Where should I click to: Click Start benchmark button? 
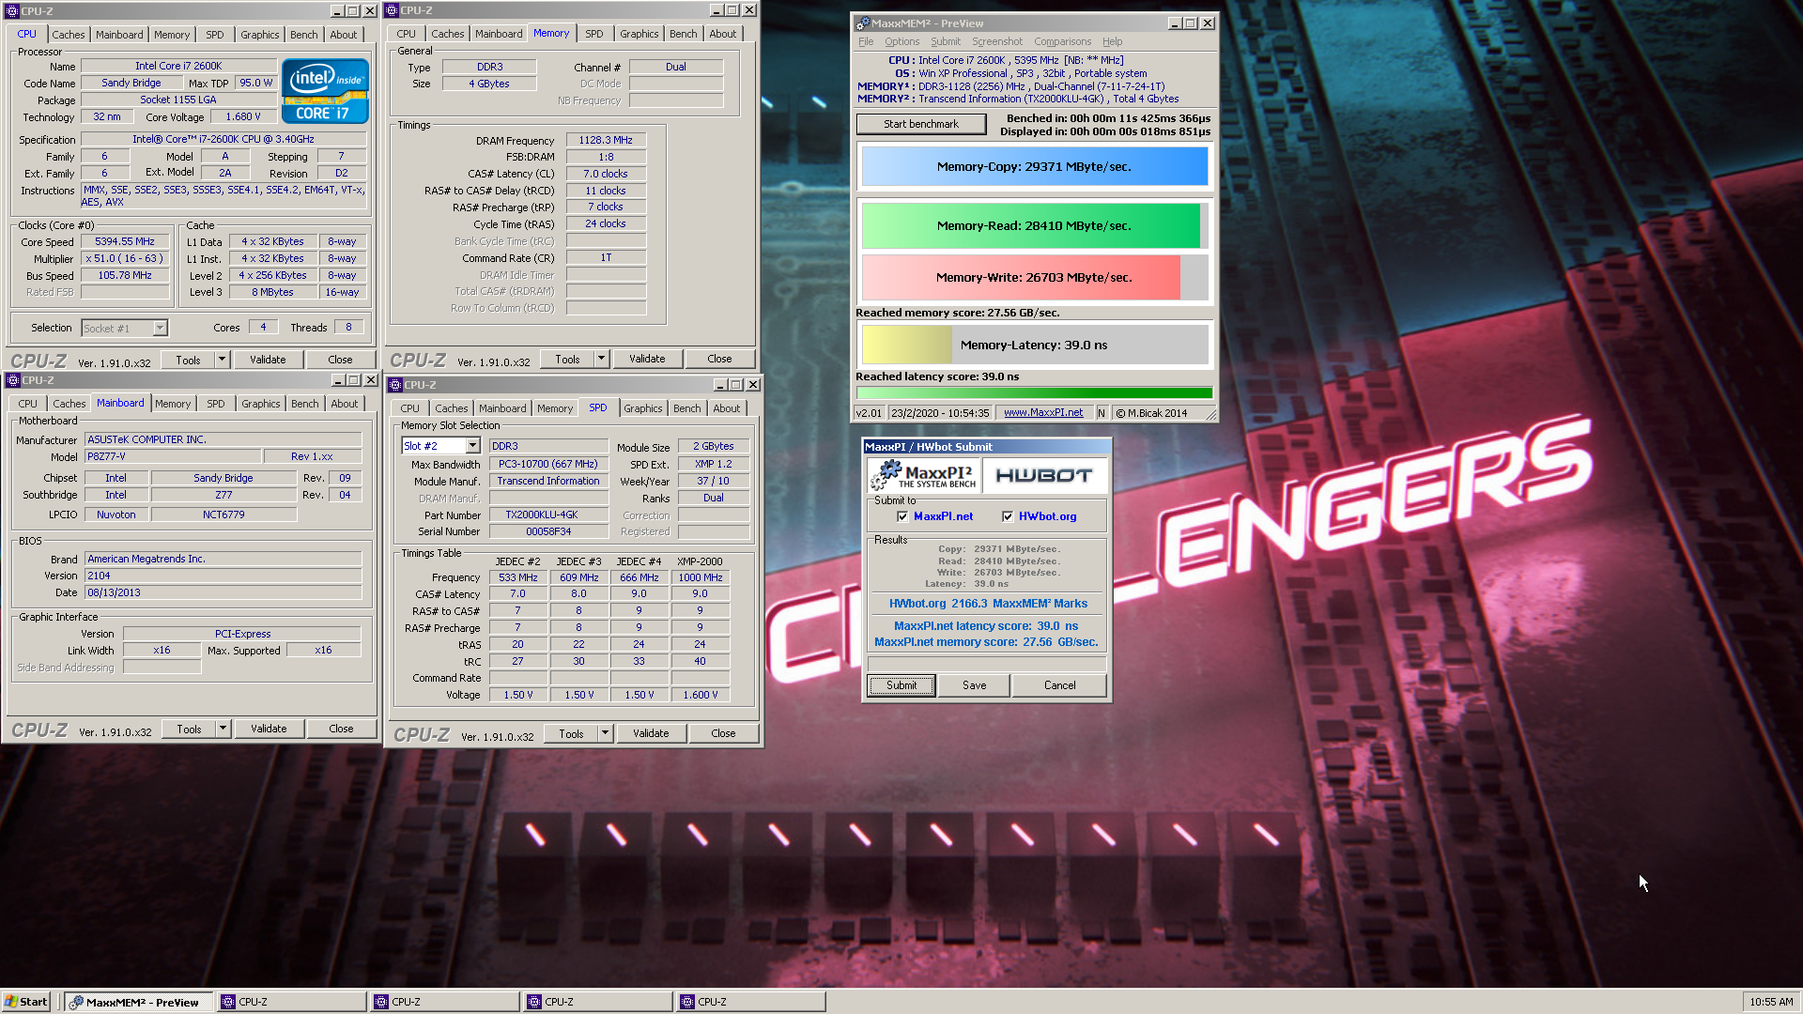click(x=920, y=124)
